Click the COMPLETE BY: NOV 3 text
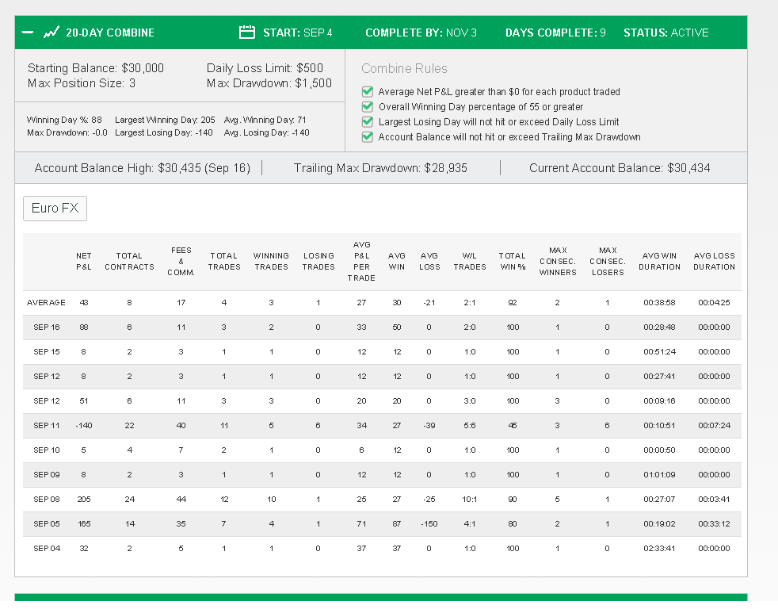The width and height of the screenshot is (778, 609). (x=421, y=33)
